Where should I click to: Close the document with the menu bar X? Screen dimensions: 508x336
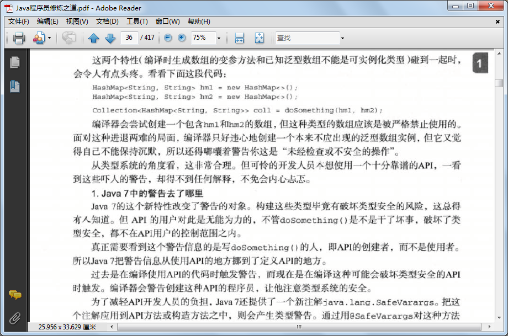[498, 22]
